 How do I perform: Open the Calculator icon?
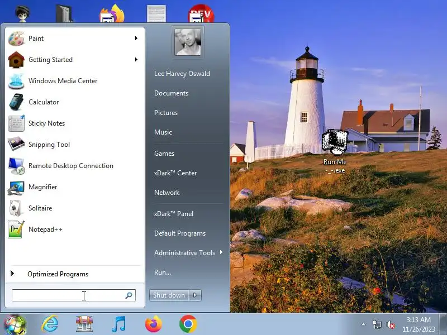pos(16,102)
